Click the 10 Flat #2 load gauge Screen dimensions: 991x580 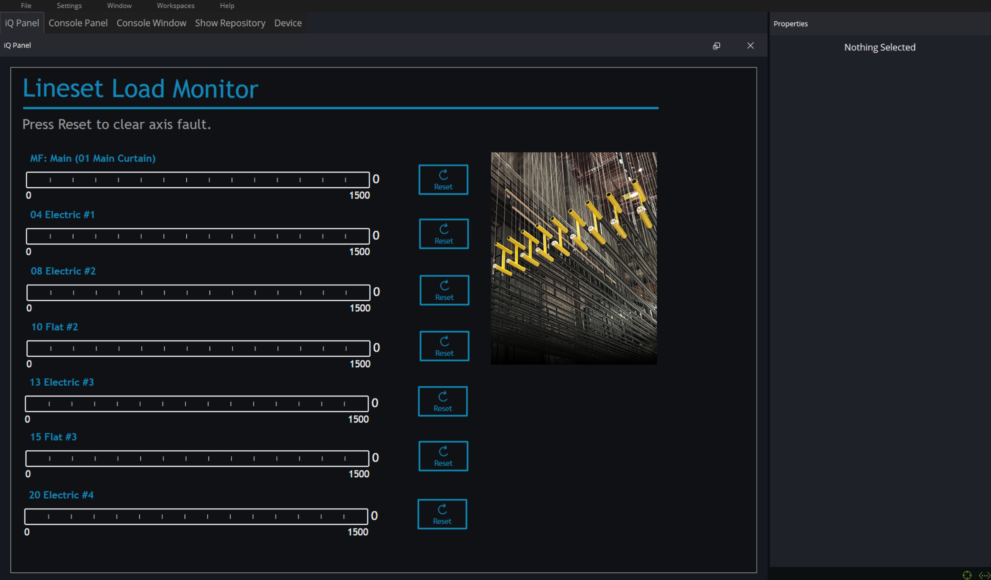pos(198,348)
